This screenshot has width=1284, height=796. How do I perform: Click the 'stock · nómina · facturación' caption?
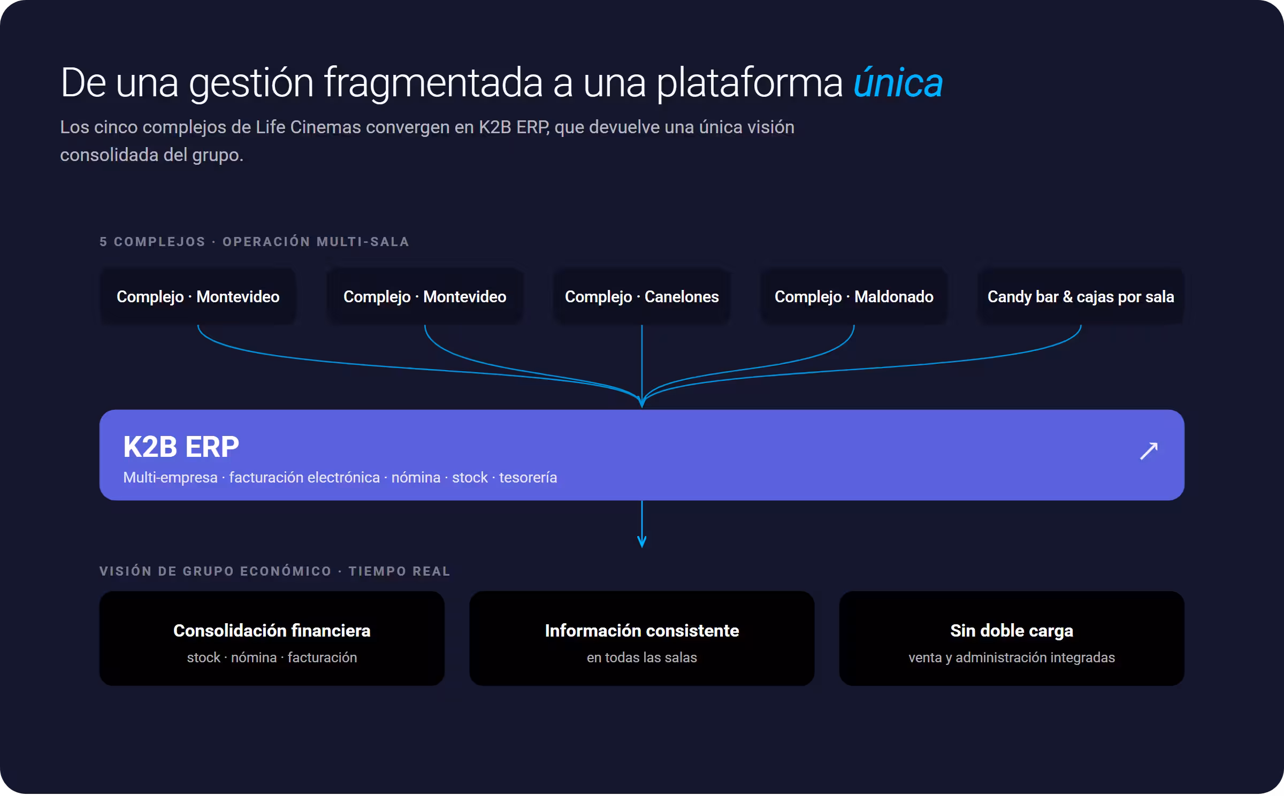coord(272,657)
